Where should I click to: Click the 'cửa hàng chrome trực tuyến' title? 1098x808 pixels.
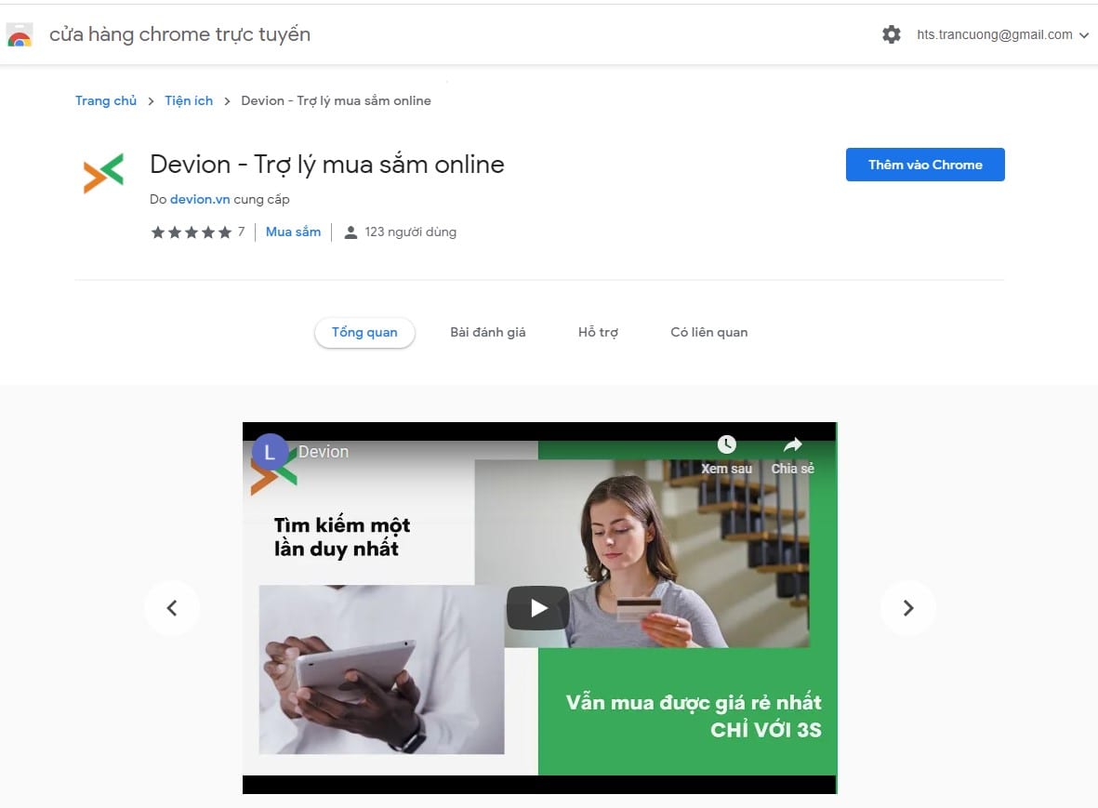tap(179, 34)
